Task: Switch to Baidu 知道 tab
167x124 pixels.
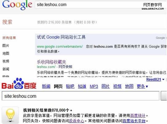Action: point(82,86)
